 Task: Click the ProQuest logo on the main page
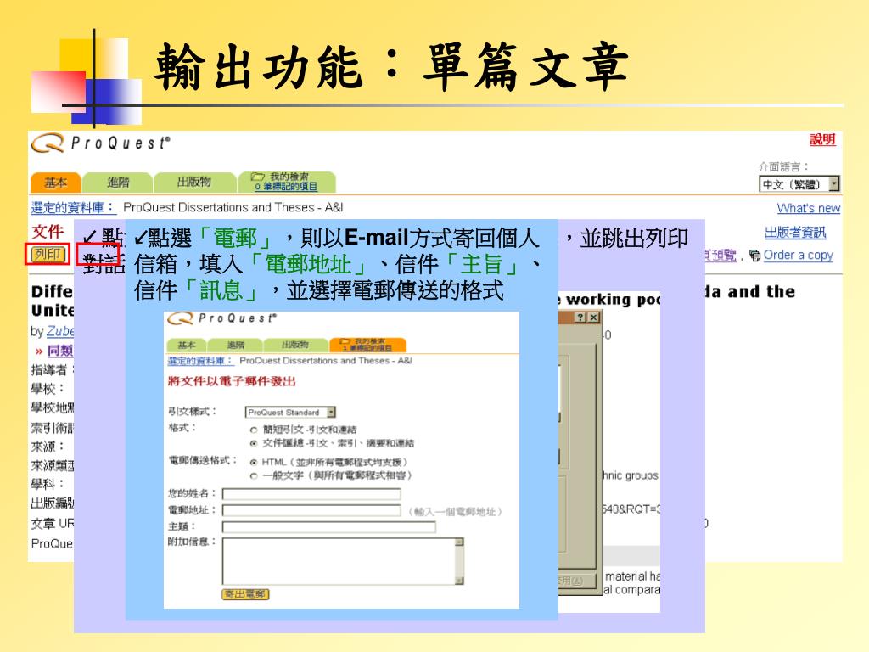pyautogui.click(x=100, y=143)
